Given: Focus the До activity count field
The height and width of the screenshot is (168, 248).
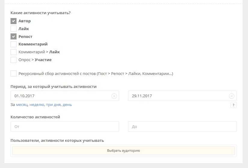Looking at the screenshot, I should [x=182, y=126].
